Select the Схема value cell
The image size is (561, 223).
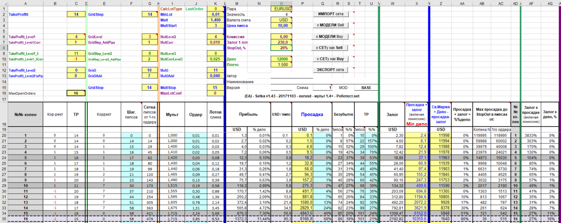tap(323, 88)
